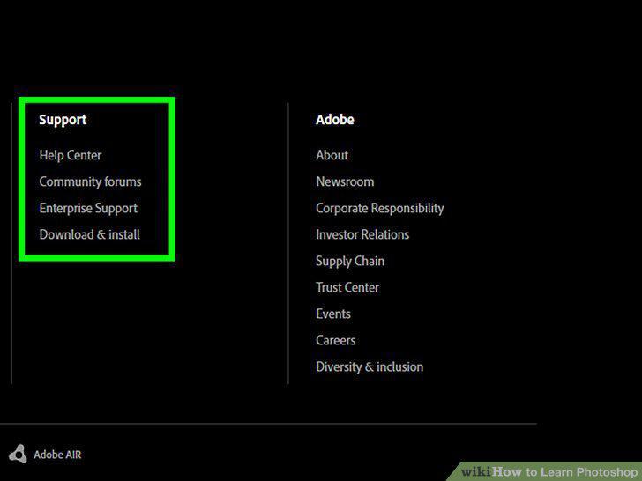Viewport: 642px width, 481px height.
Task: Open the Newsroom link
Action: 345,181
